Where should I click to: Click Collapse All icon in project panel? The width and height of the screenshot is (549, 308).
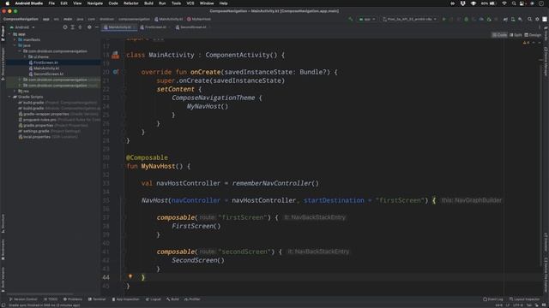click(80, 27)
